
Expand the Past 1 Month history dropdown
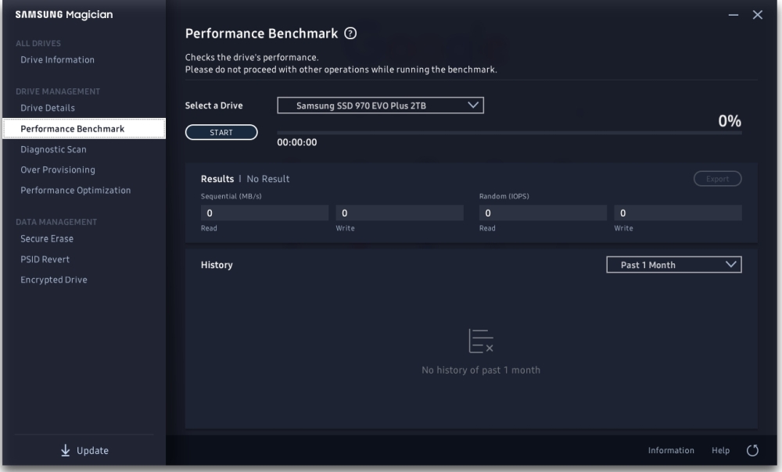(x=674, y=265)
